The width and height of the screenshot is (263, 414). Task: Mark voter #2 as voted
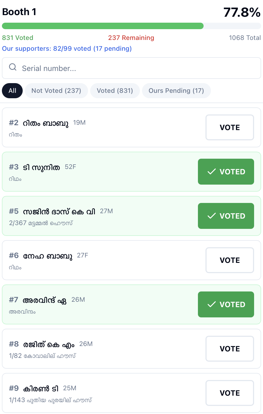[230, 127]
